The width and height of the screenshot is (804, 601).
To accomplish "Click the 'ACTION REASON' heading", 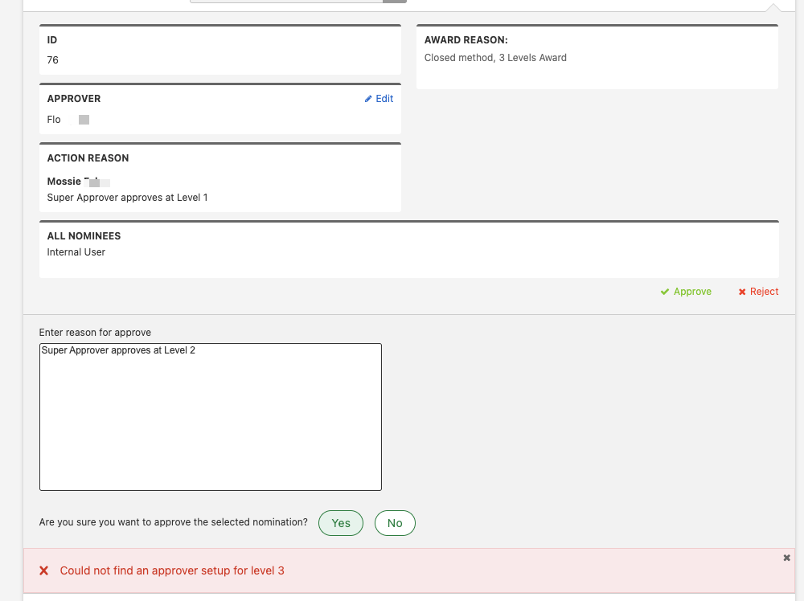I will [x=88, y=158].
